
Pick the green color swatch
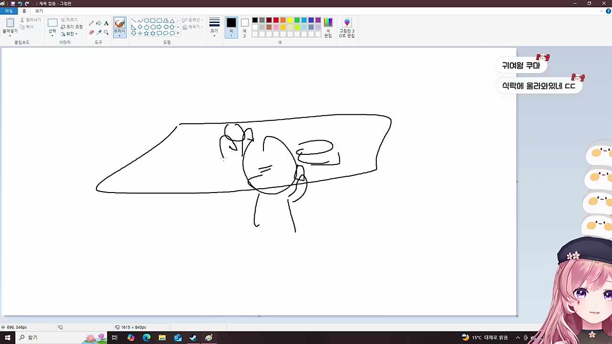coord(297,20)
